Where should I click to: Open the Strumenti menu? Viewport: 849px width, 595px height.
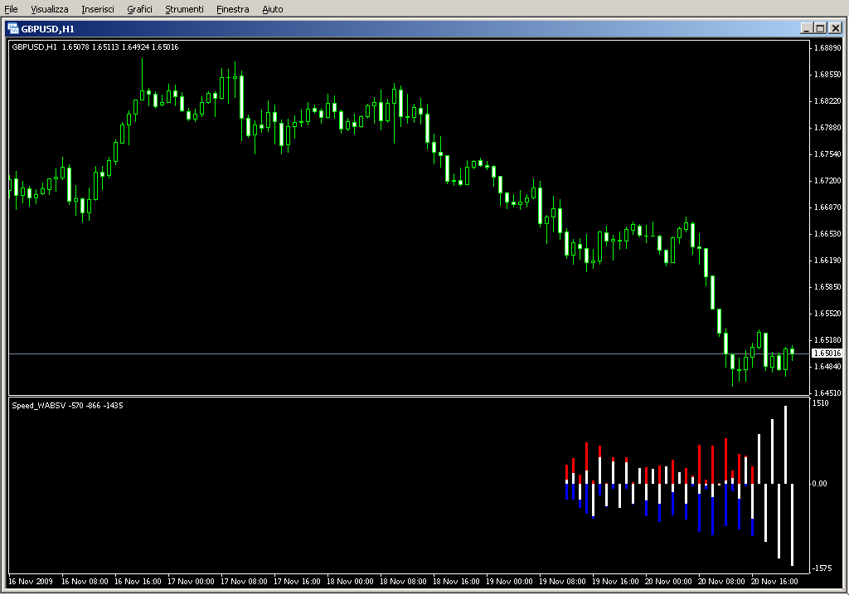click(184, 9)
